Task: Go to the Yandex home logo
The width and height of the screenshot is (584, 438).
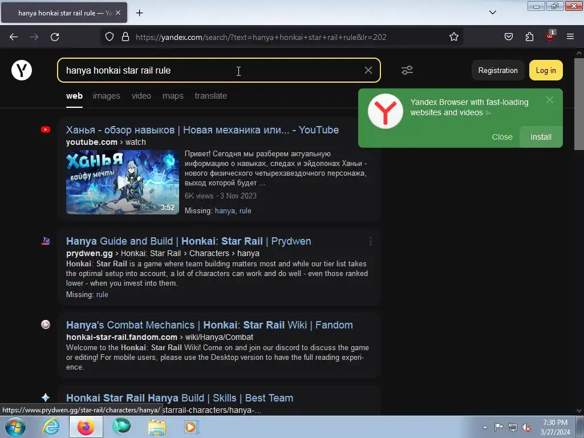Action: tap(22, 70)
